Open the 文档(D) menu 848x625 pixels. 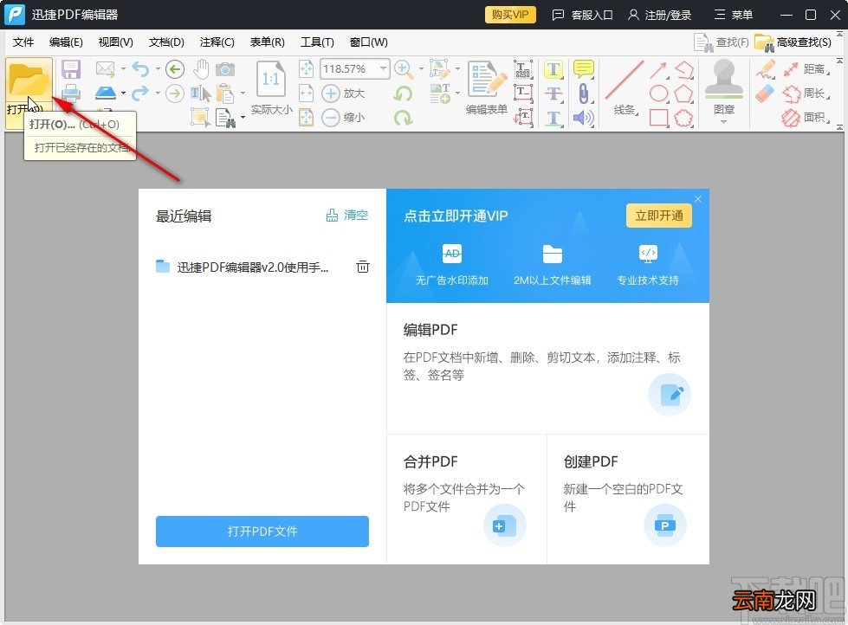point(166,42)
